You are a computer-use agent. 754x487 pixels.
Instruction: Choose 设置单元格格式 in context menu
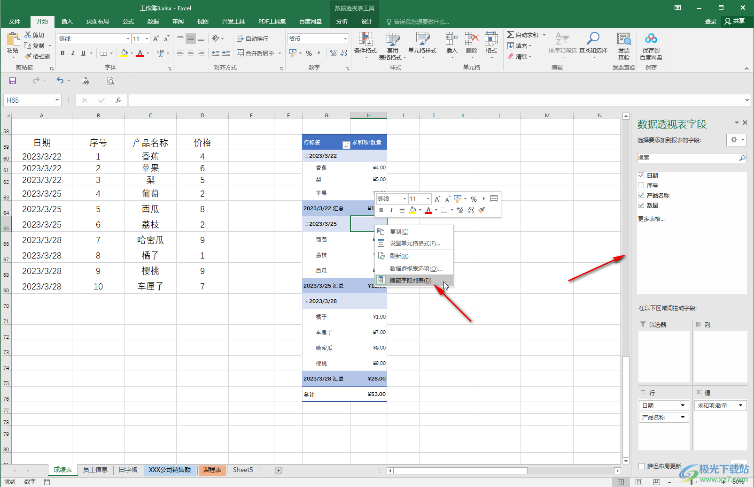414,243
